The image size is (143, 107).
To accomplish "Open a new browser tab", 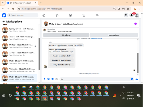I will (41, 3).
